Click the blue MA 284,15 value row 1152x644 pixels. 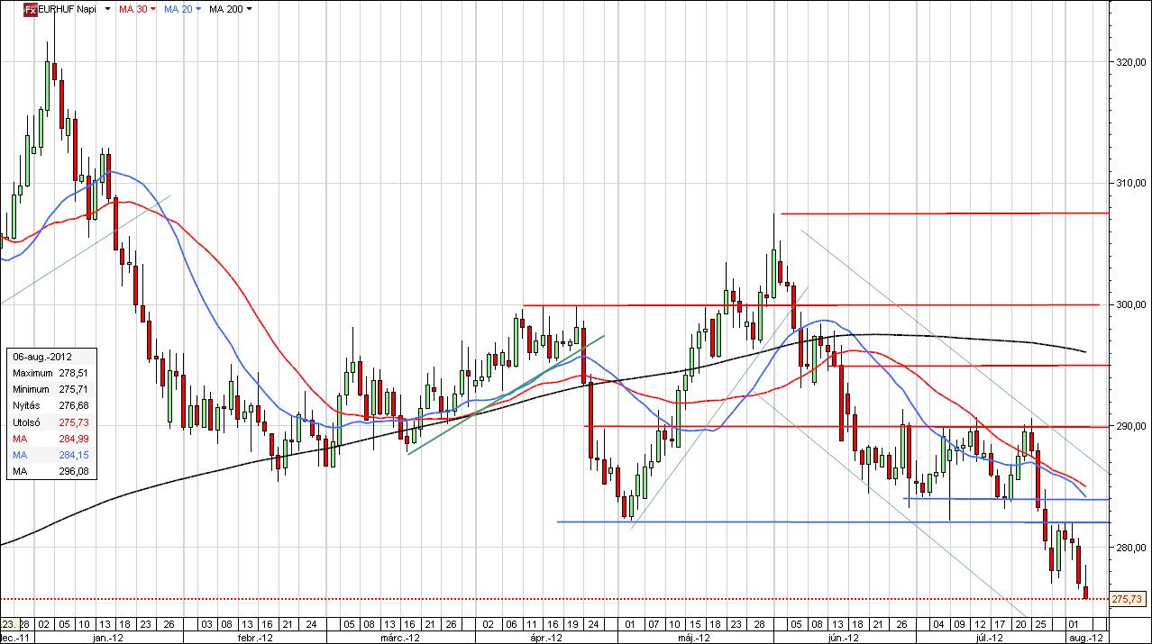pyautogui.click(x=50, y=455)
